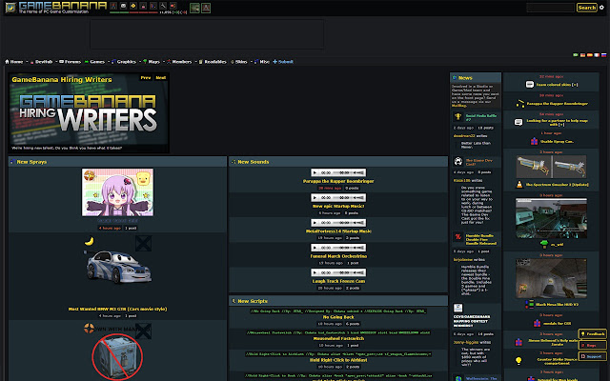Open the Black Mesa-like HUD screenshot thumbnail
The image size is (610, 381).
[551, 278]
